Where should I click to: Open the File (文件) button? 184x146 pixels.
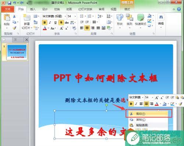8,9
